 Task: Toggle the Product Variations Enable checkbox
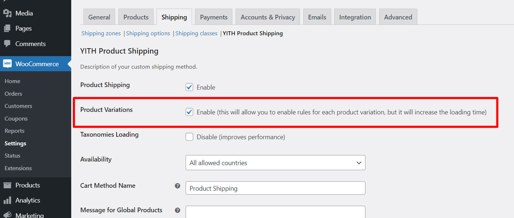[x=190, y=112]
